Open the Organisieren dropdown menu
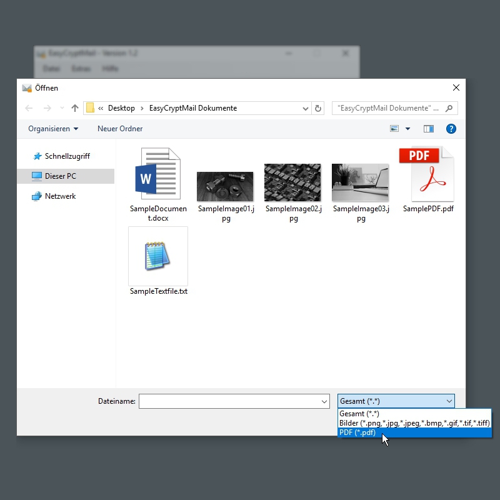500x500 pixels. (x=53, y=129)
